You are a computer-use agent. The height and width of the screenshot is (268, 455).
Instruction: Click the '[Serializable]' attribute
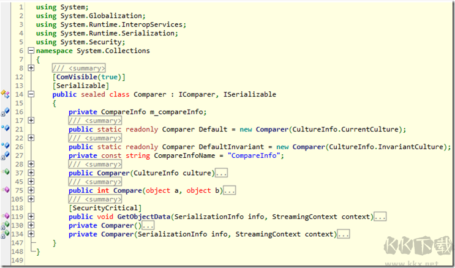click(x=81, y=86)
